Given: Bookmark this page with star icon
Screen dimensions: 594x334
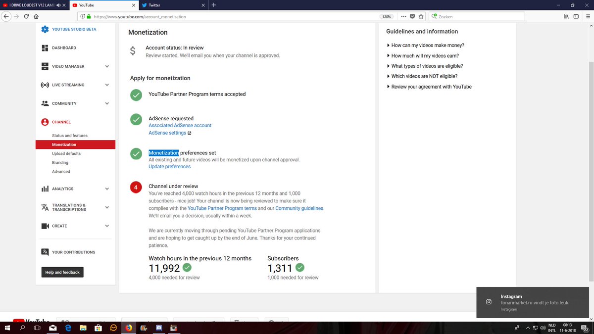Looking at the screenshot, I should pos(421,16).
